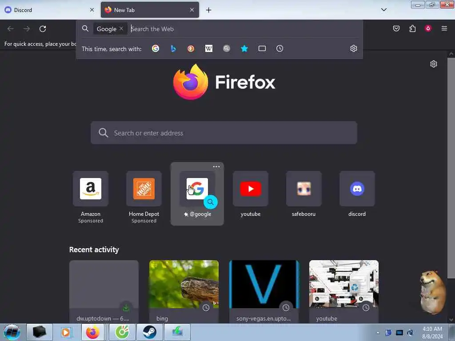Open search settings gear in dropdown

pos(353,48)
